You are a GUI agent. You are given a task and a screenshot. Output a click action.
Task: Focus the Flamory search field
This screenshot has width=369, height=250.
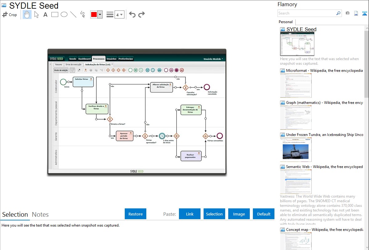[x=306, y=13]
